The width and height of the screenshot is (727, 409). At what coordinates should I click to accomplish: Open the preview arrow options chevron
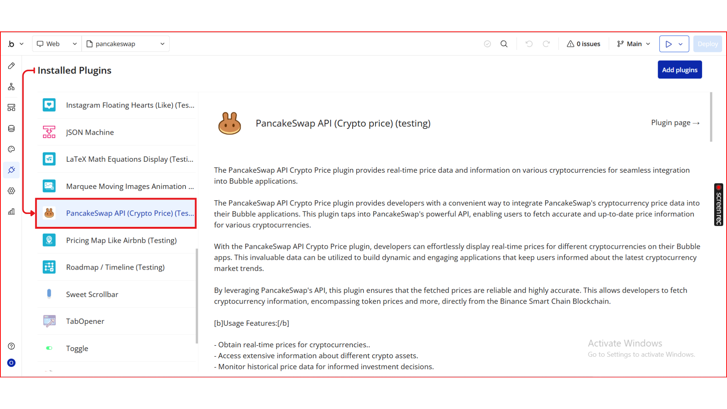click(x=681, y=44)
